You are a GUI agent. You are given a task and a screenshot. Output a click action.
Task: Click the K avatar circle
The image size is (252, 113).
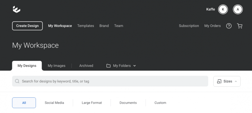[x=223, y=9]
